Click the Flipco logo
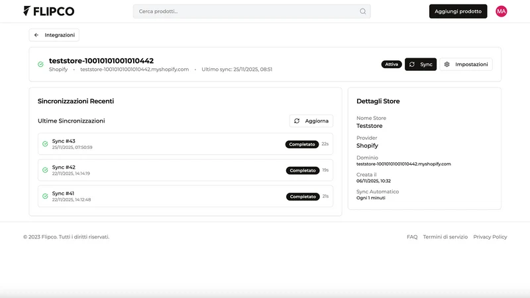 [x=48, y=11]
